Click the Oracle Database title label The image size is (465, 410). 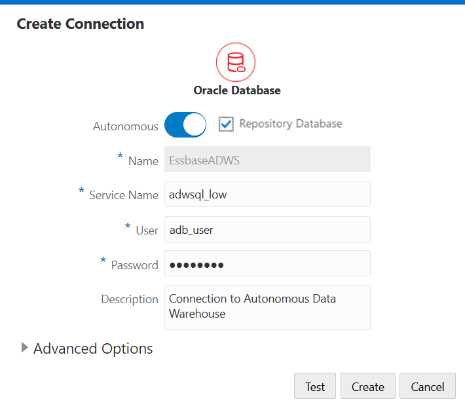(237, 90)
